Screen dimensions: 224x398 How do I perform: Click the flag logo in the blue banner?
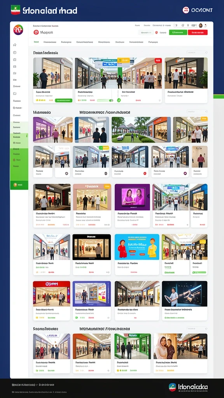pyautogui.click(x=16, y=10)
